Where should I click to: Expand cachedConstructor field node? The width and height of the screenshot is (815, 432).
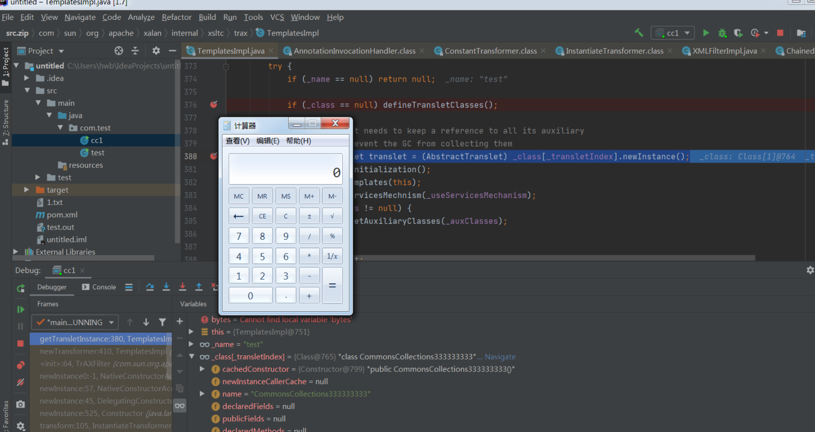[x=203, y=369]
